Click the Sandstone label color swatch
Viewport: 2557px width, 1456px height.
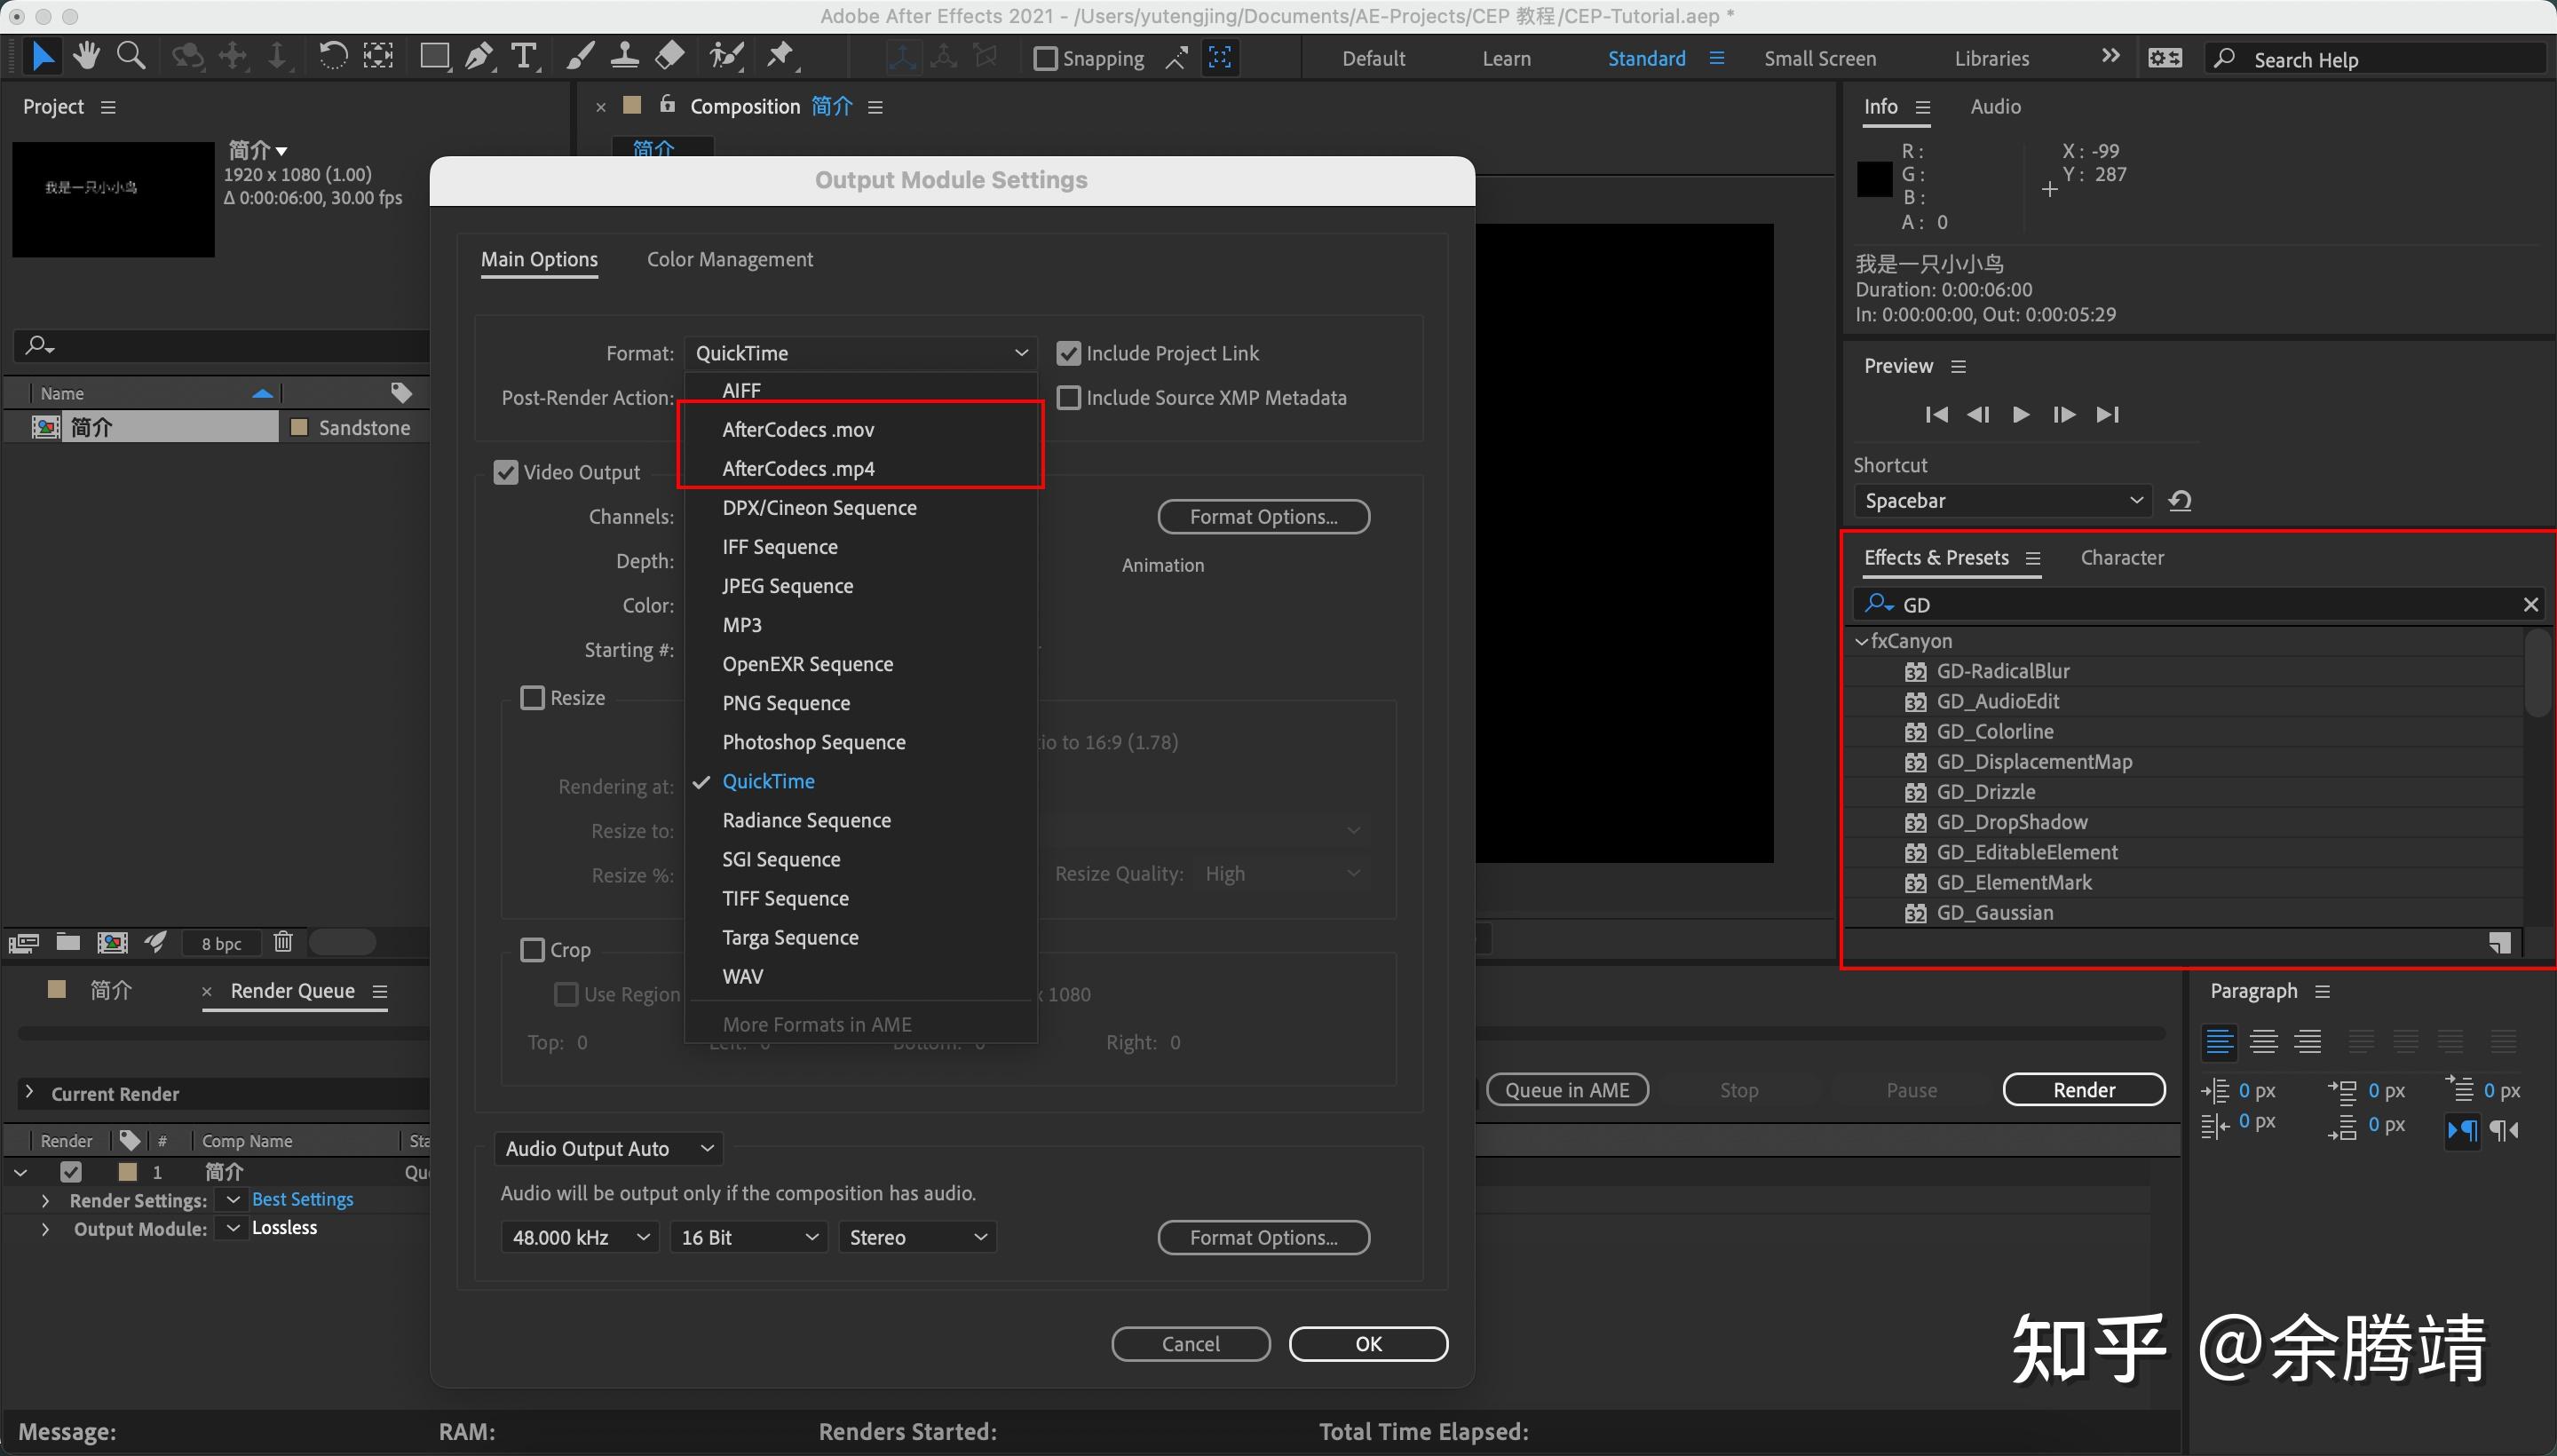pyautogui.click(x=298, y=428)
